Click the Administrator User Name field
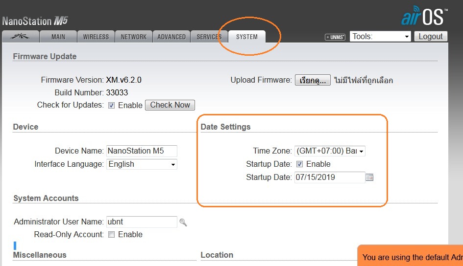The height and width of the screenshot is (266, 463). coord(142,222)
